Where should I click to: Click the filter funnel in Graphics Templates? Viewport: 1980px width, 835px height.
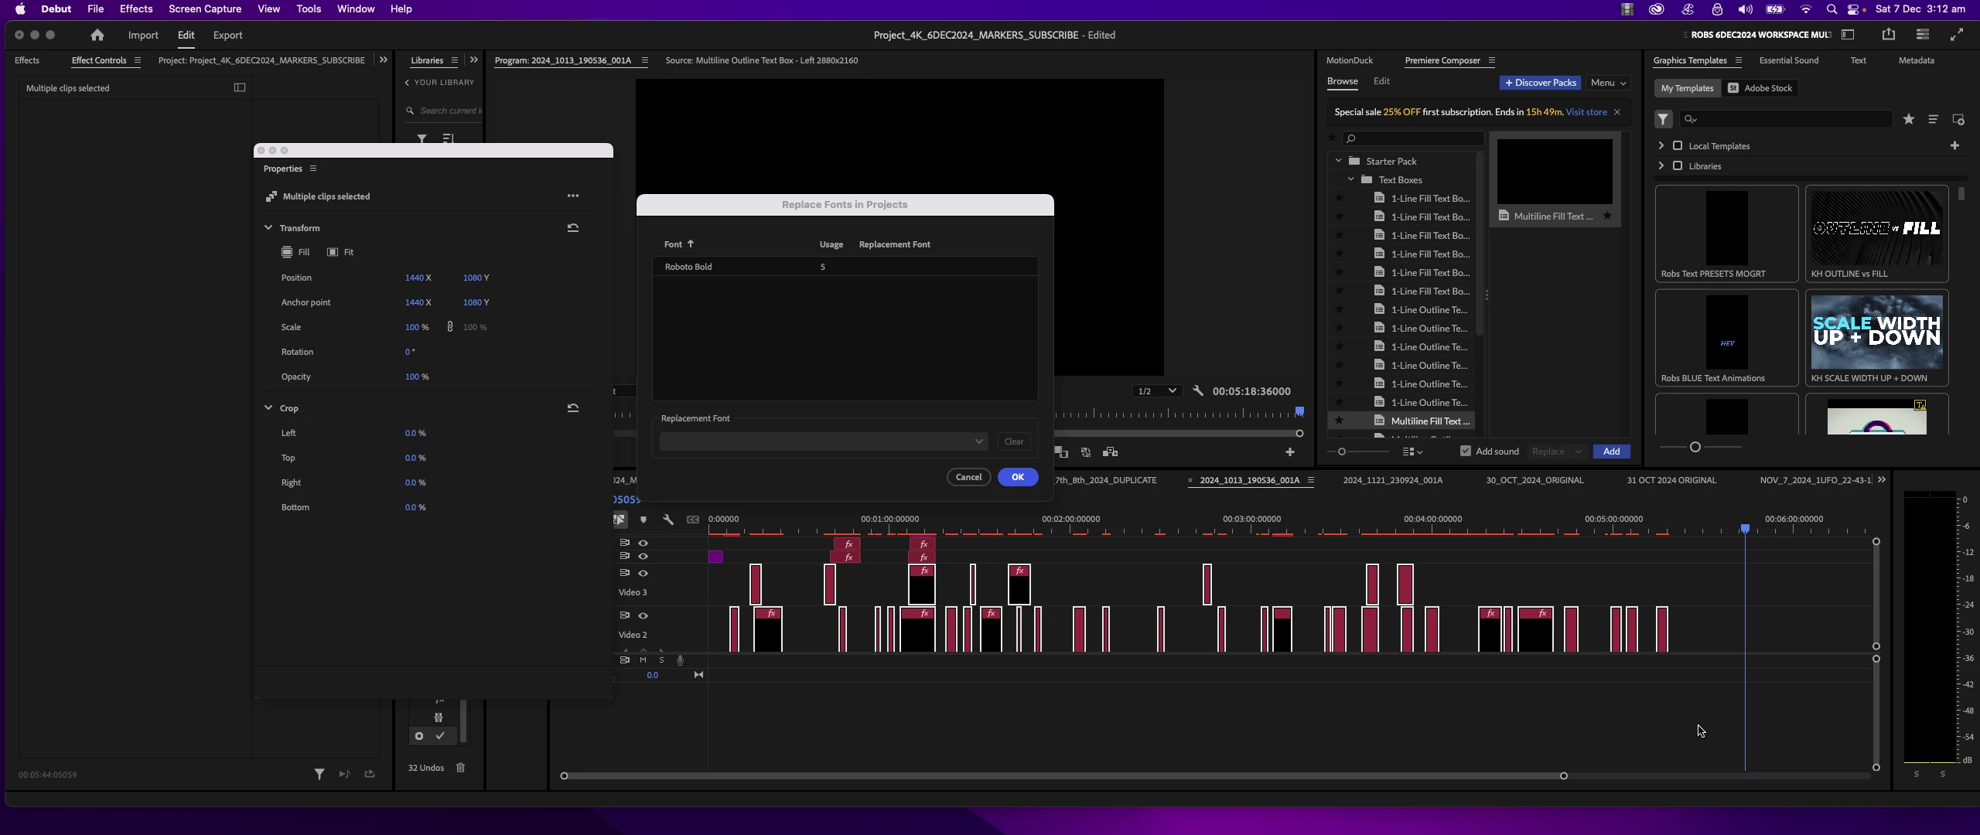(1663, 119)
